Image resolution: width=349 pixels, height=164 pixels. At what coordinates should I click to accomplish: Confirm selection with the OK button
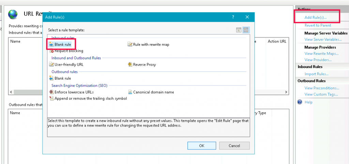tap(202, 146)
